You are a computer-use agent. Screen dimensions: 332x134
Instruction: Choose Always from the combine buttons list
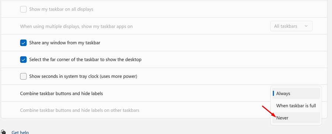pyautogui.click(x=296, y=93)
